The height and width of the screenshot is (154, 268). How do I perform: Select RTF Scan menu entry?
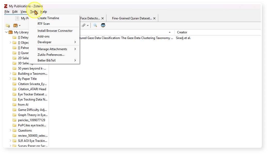[x=44, y=24]
